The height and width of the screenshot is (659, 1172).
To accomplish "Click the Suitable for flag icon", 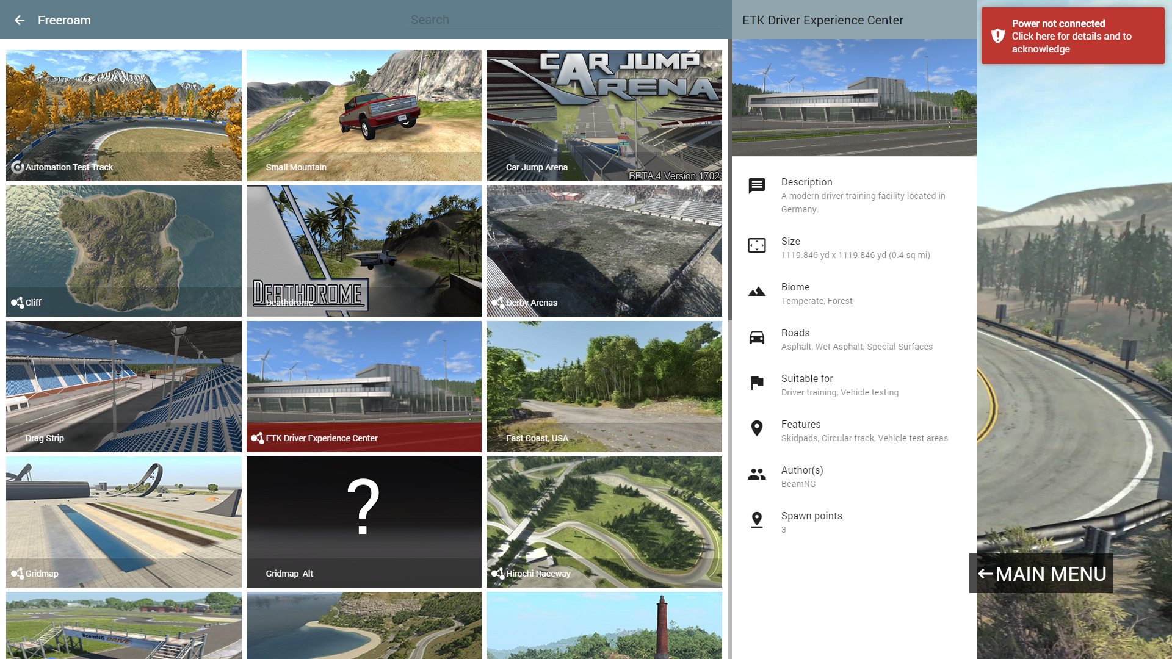I will [756, 383].
